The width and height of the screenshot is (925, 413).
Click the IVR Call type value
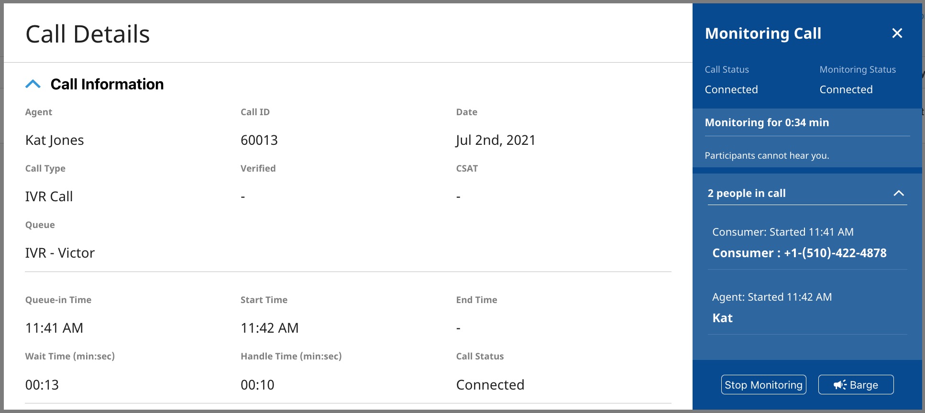pos(49,196)
